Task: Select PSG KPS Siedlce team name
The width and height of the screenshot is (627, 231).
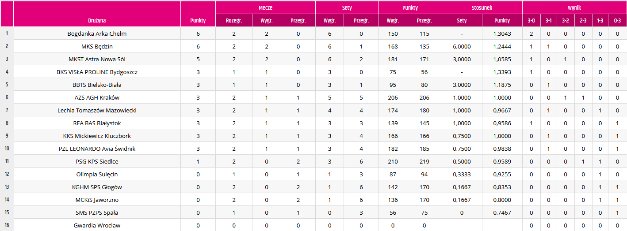Action: [97, 161]
